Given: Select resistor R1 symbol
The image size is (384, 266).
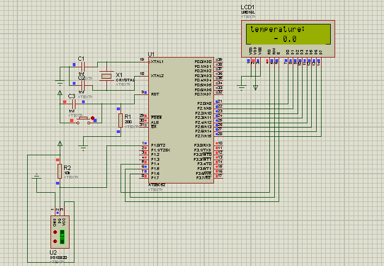Looking at the screenshot, I should pos(121,120).
